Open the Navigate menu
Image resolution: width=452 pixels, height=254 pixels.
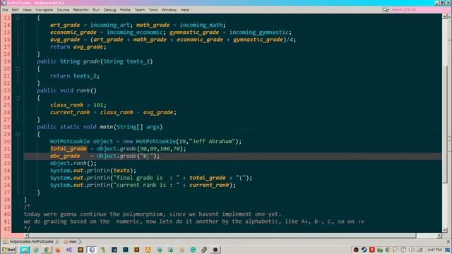pos(44,10)
